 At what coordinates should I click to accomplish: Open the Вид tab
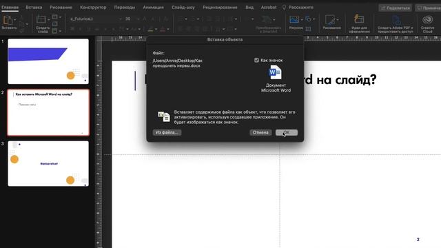[x=249, y=8]
